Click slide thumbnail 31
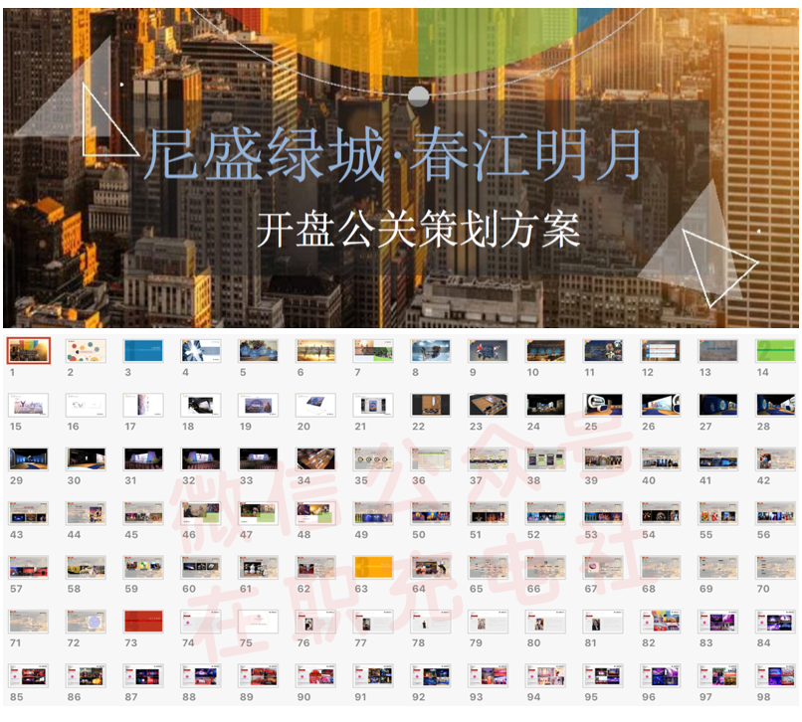 pyautogui.click(x=143, y=459)
